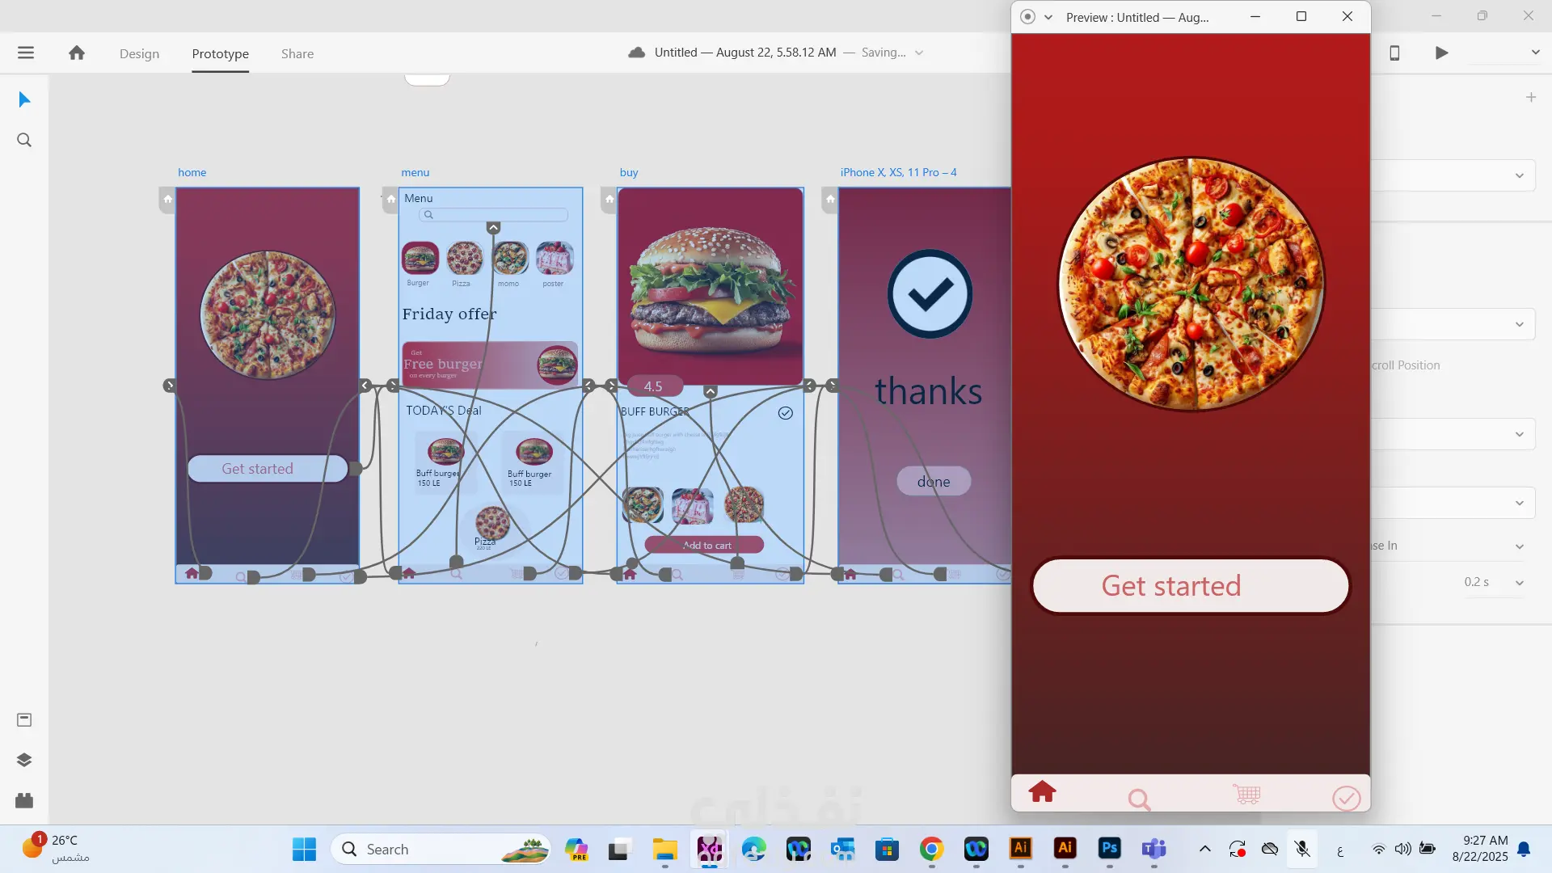Click the done button on thanks artboard
This screenshot has height=873, width=1552.
coord(934,481)
